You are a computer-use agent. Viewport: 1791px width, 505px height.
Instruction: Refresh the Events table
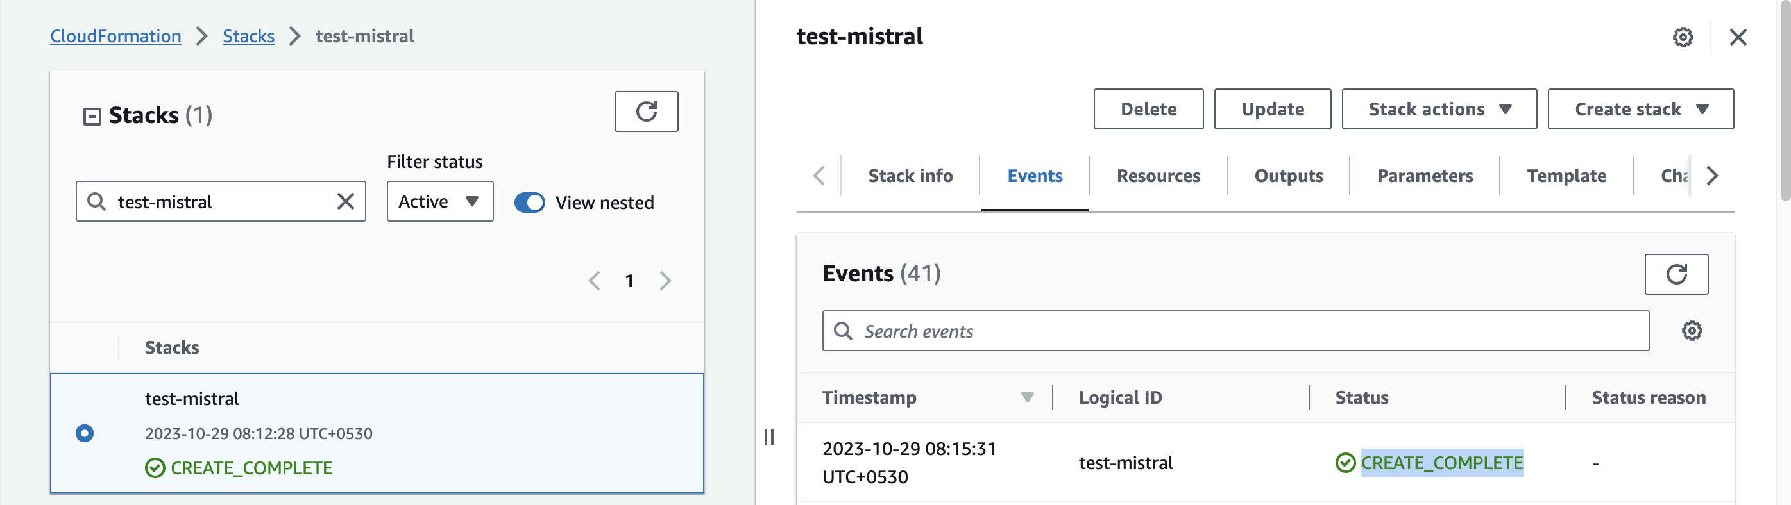[x=1675, y=274]
